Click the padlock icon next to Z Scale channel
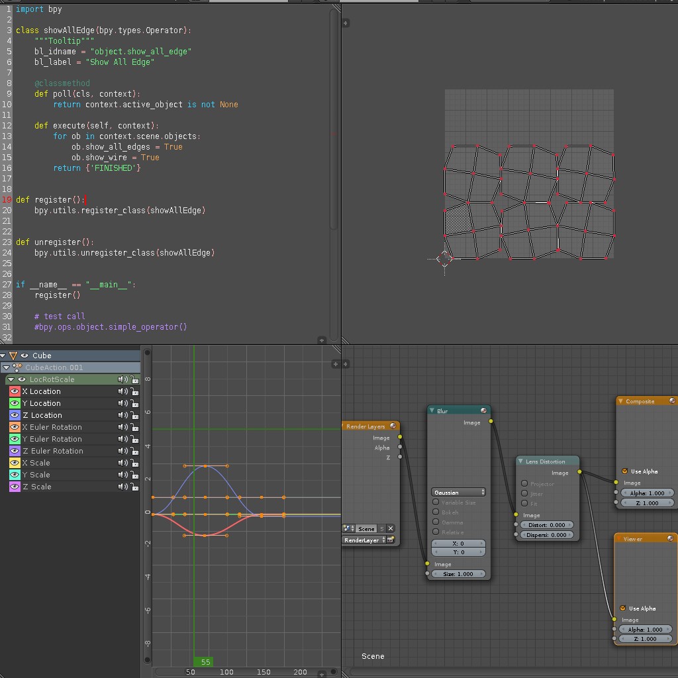This screenshot has height=678, width=678. coord(134,487)
